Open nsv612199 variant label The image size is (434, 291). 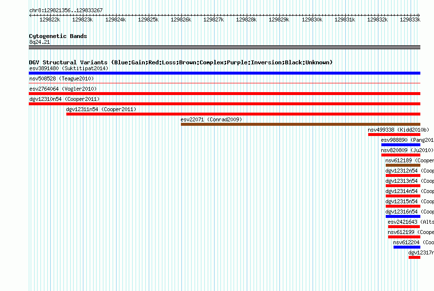tap(411, 232)
